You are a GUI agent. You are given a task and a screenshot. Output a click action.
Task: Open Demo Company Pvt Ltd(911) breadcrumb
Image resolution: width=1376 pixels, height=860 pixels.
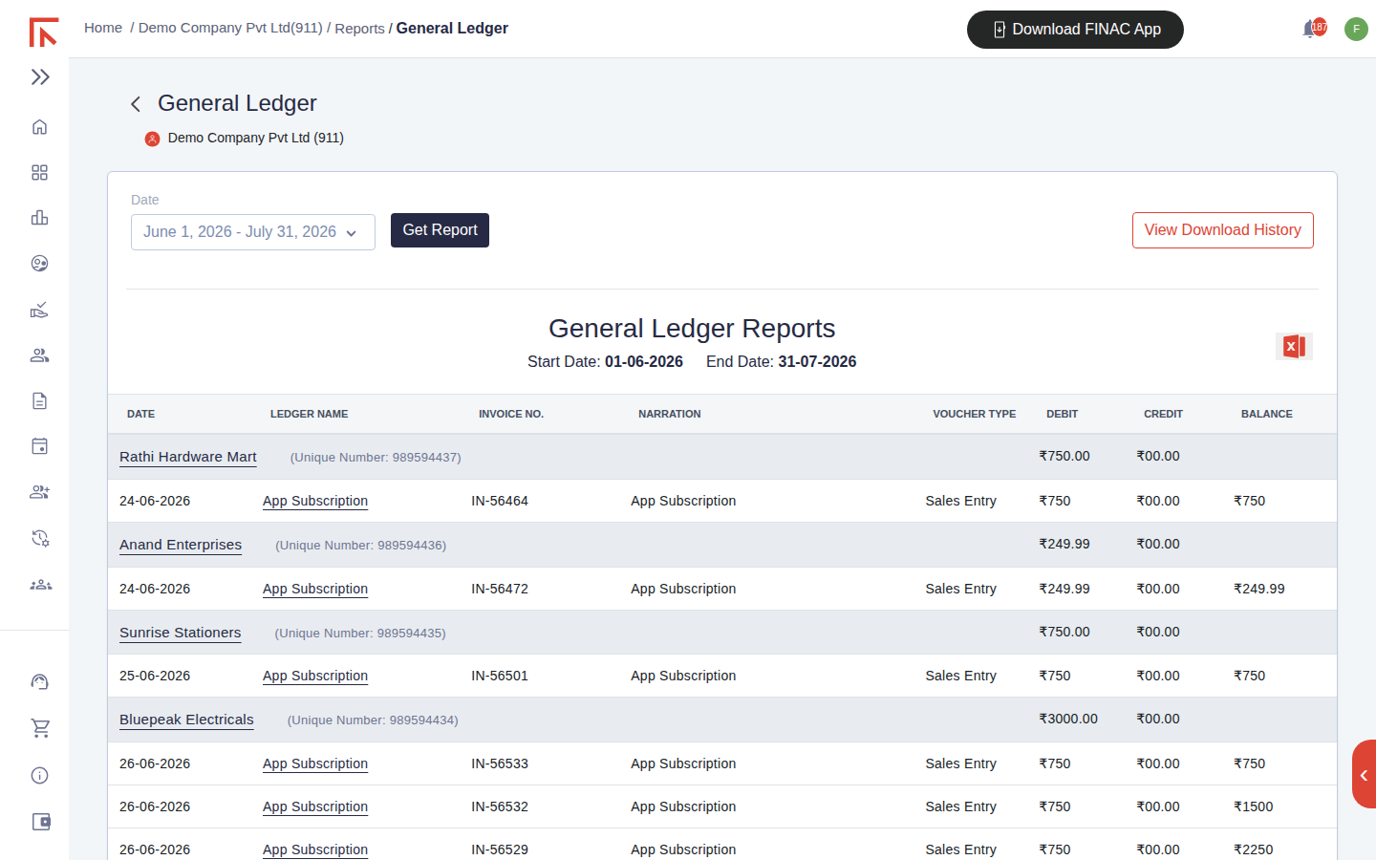click(230, 28)
